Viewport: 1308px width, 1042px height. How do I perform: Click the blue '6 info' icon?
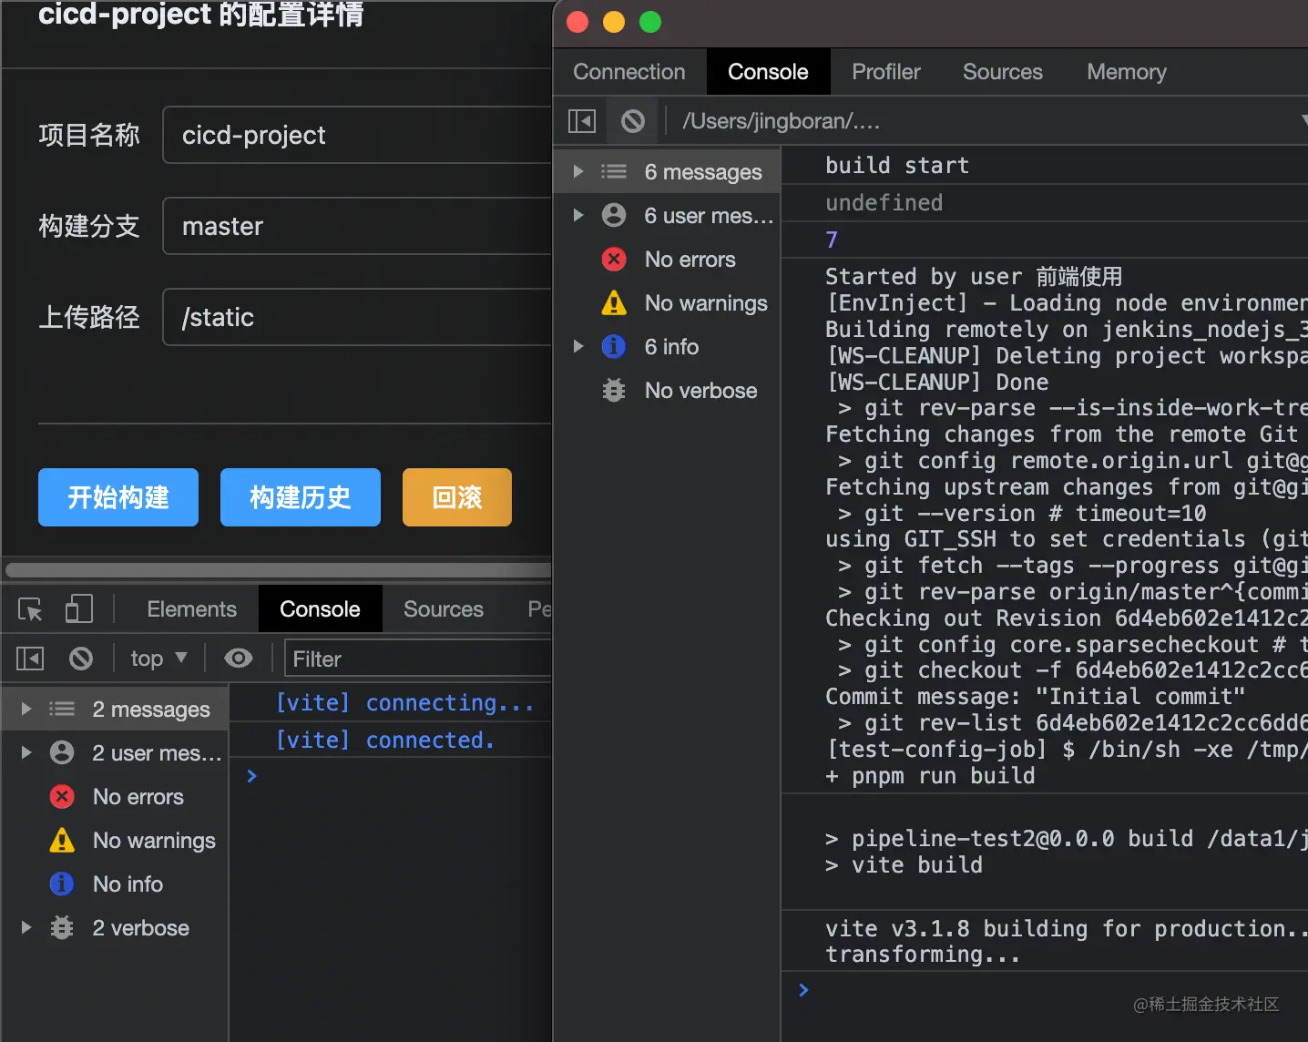tap(614, 346)
